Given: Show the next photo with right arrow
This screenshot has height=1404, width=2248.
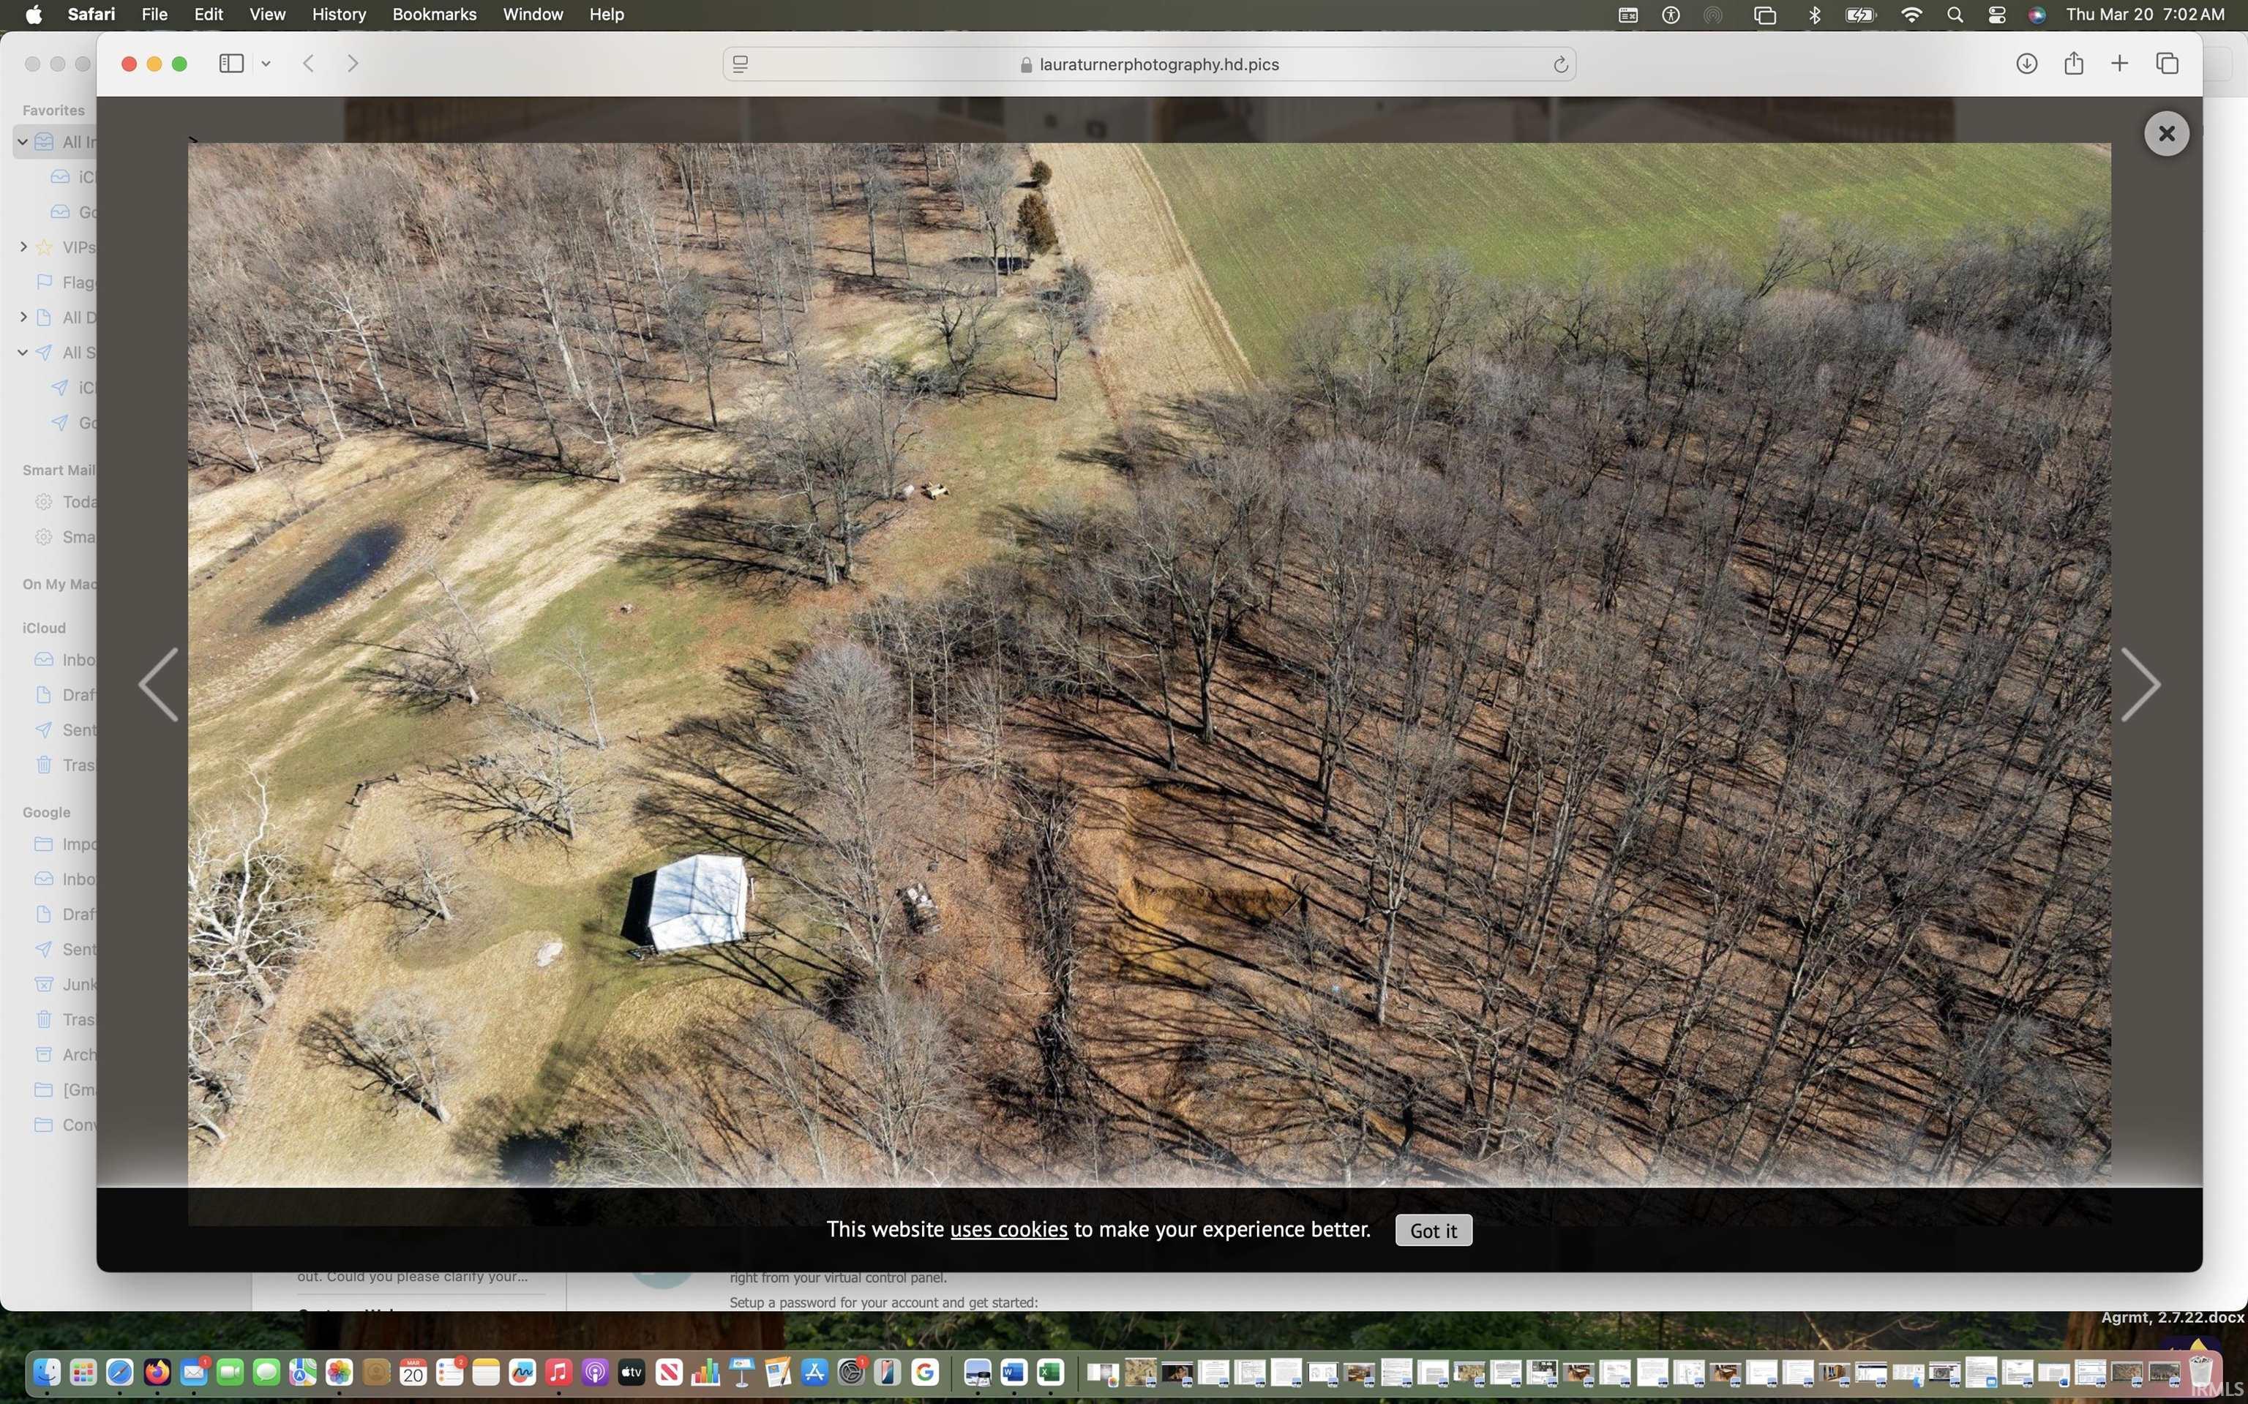Looking at the screenshot, I should pyautogui.click(x=2140, y=684).
